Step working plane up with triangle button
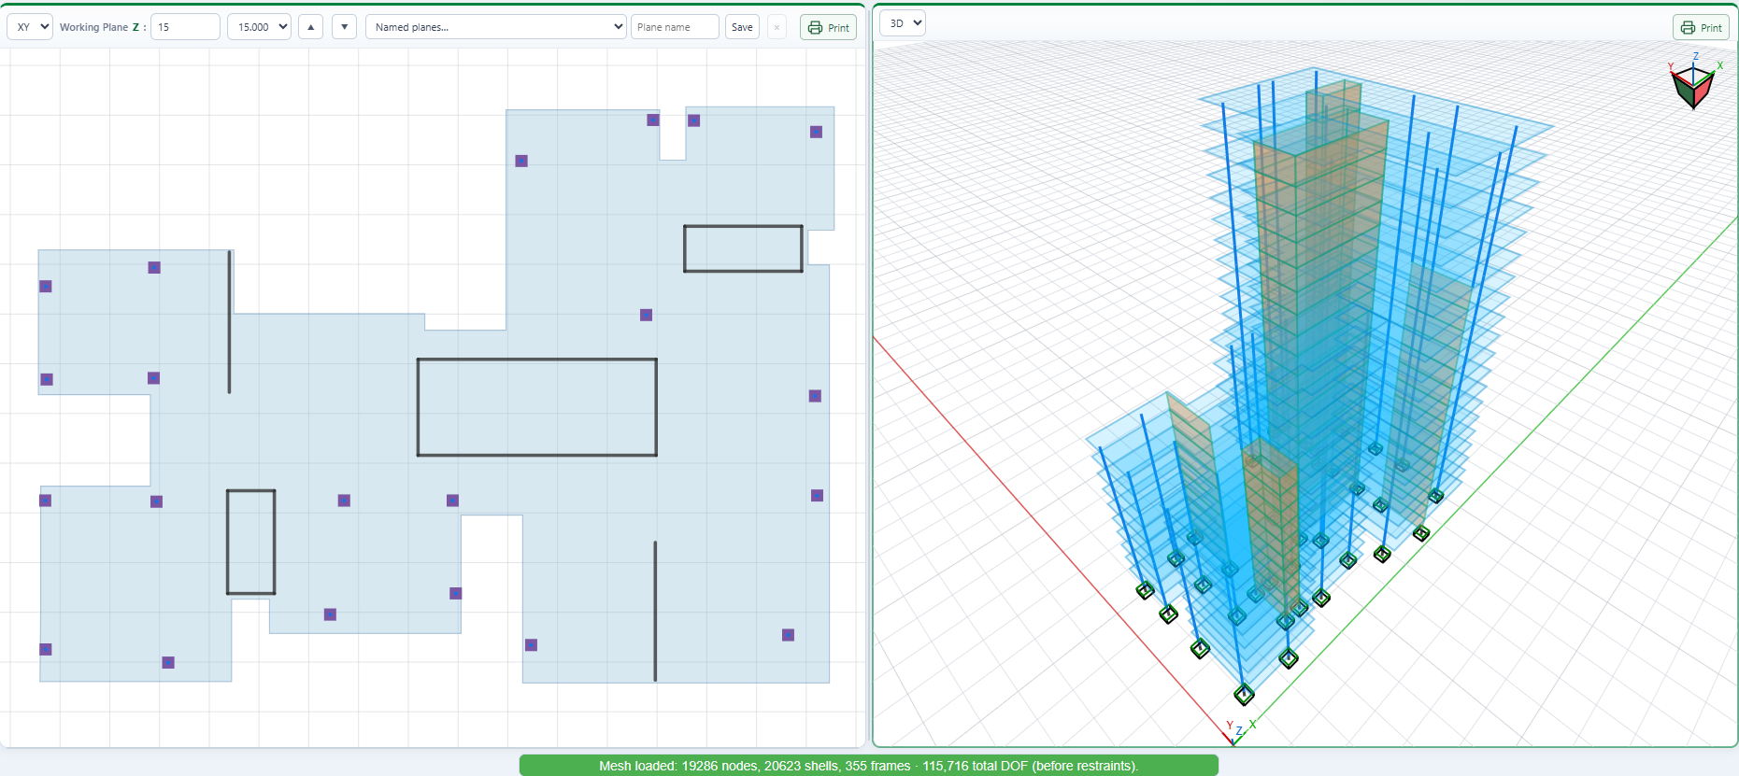The height and width of the screenshot is (776, 1739). (311, 27)
